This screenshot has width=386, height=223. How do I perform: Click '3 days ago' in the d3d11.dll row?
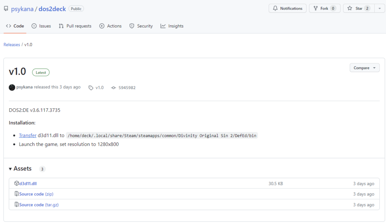pyautogui.click(x=364, y=184)
